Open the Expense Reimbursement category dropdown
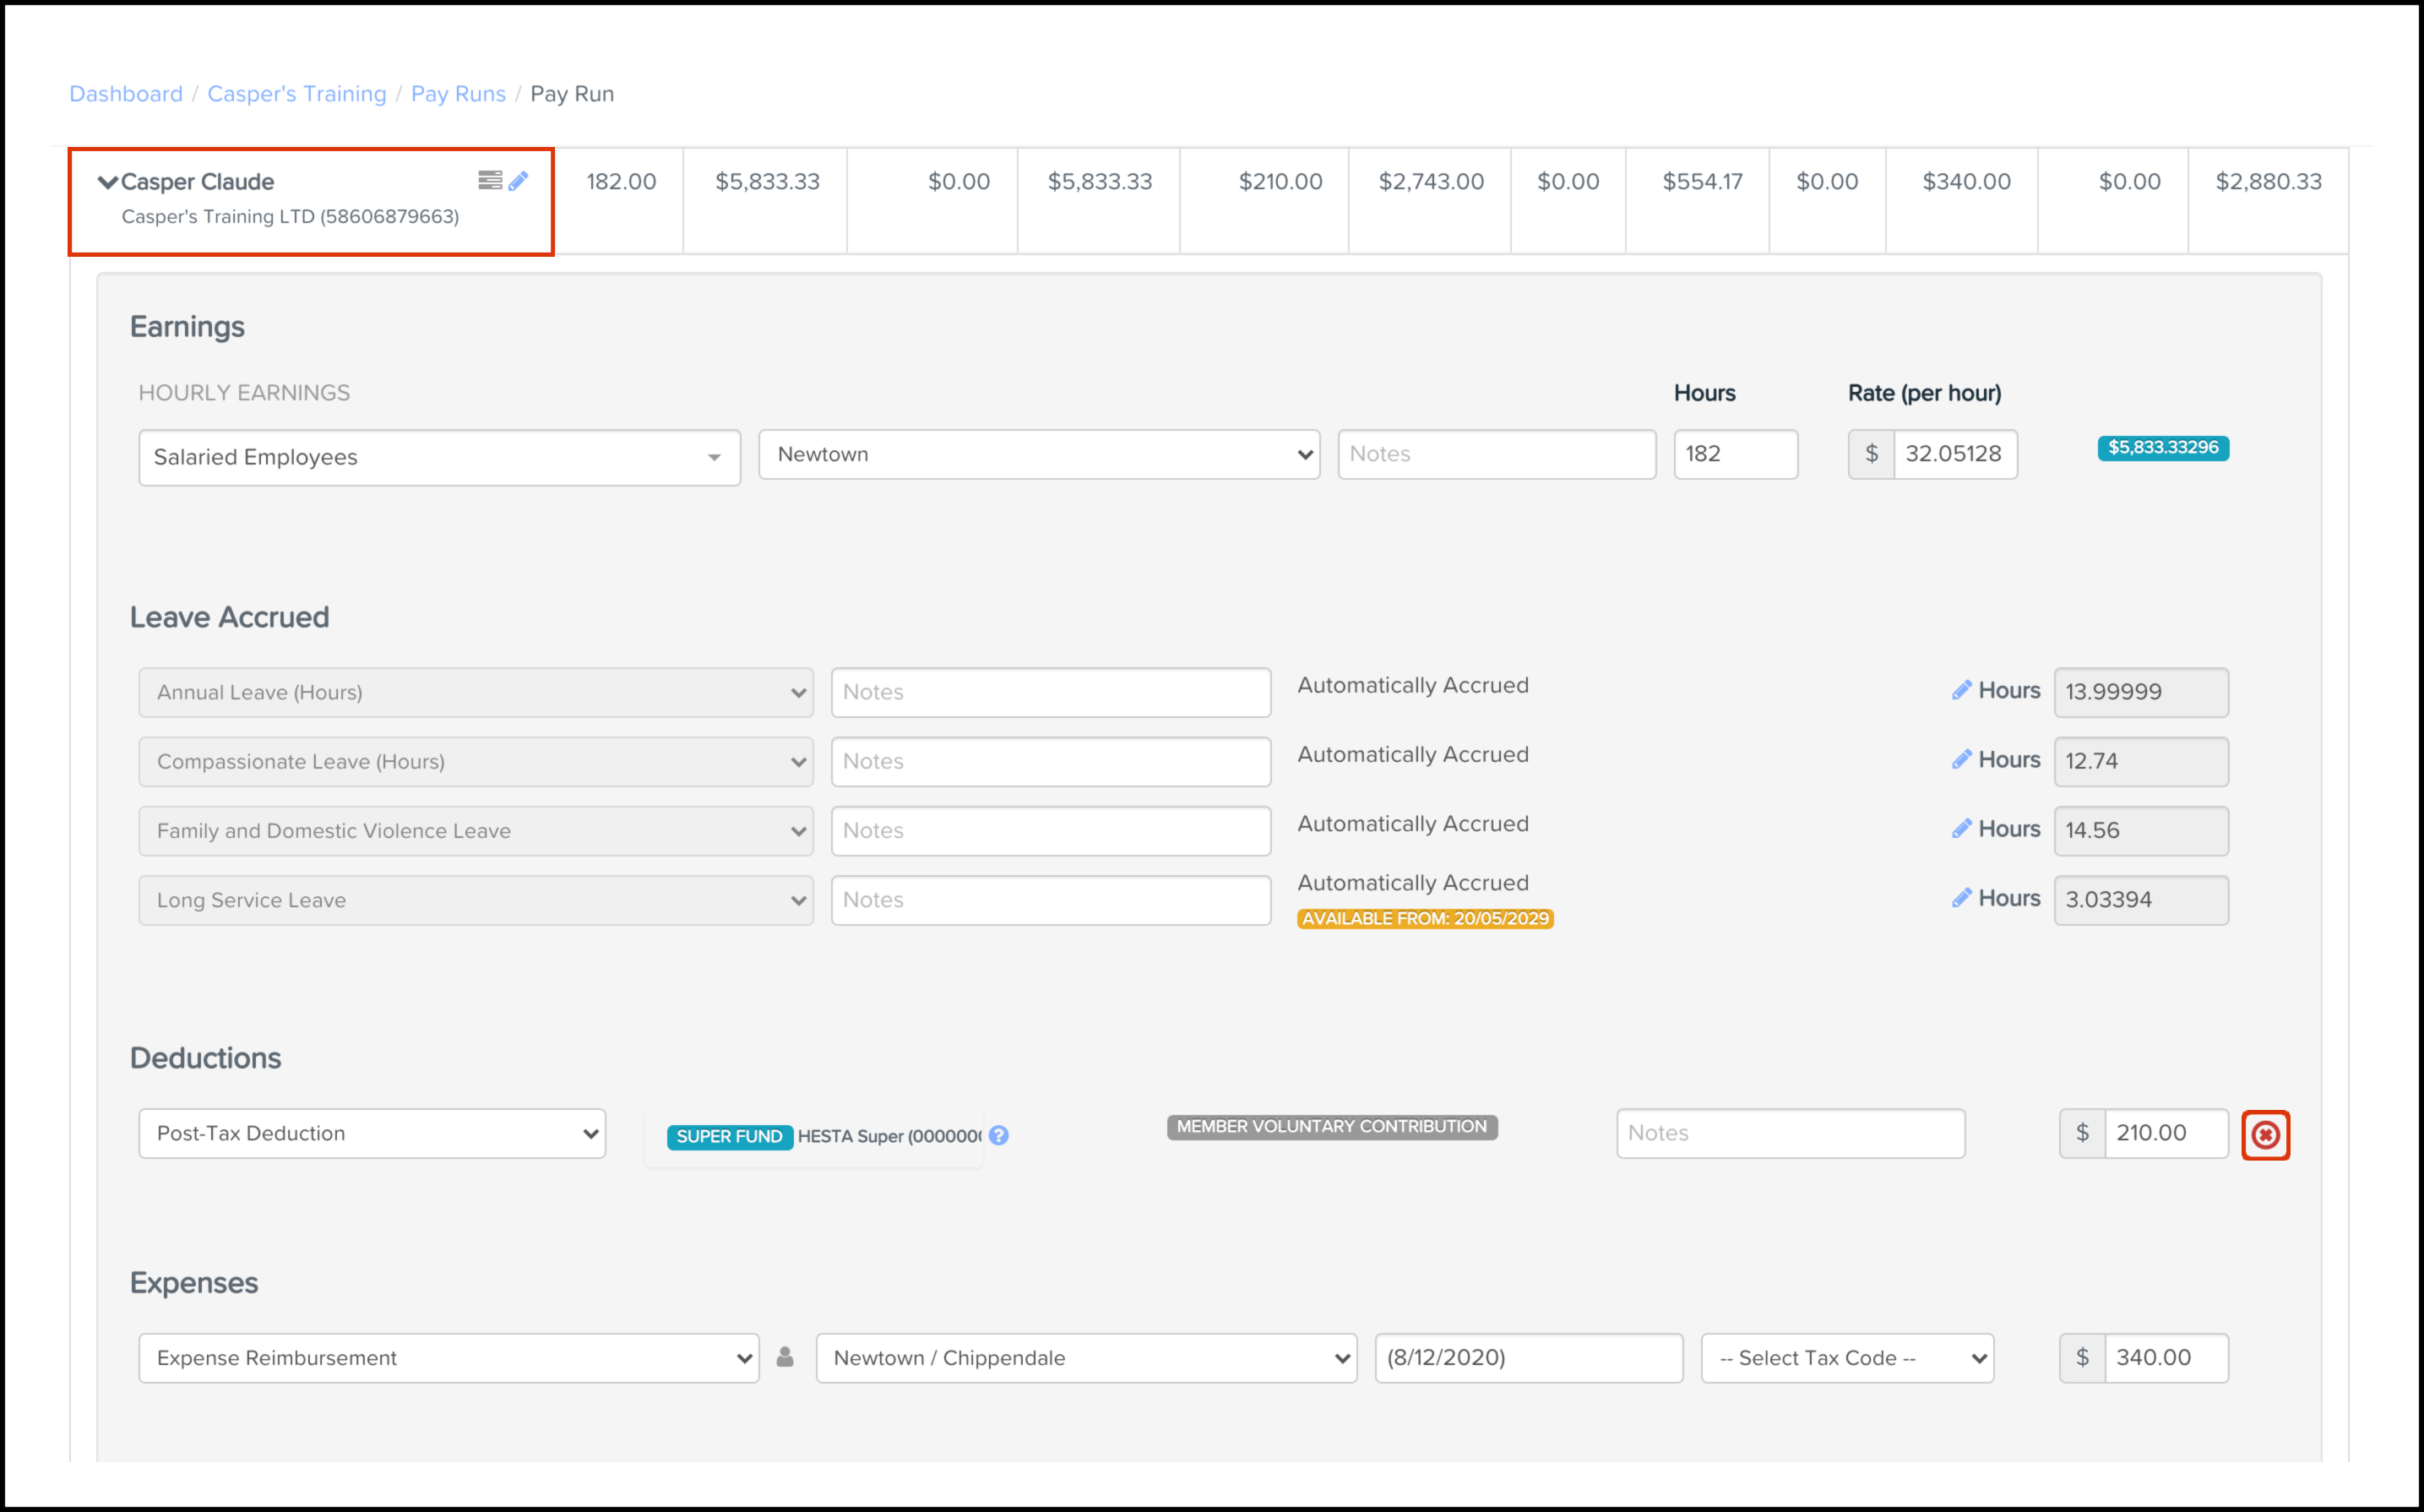Image resolution: width=2424 pixels, height=1512 pixels. pos(448,1358)
